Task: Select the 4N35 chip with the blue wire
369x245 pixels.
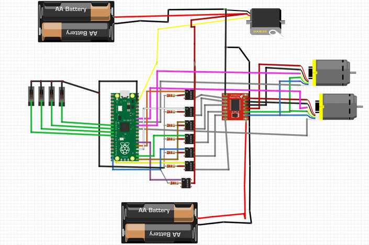Action: [x=189, y=153]
